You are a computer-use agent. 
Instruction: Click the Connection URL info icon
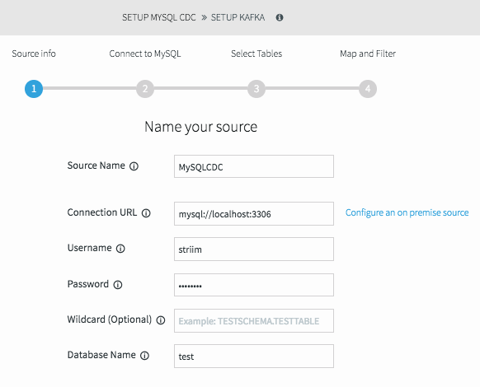(146, 213)
